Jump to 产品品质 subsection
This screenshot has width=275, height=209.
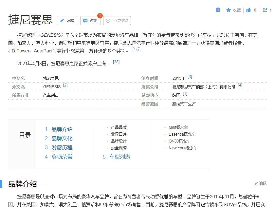(119, 127)
